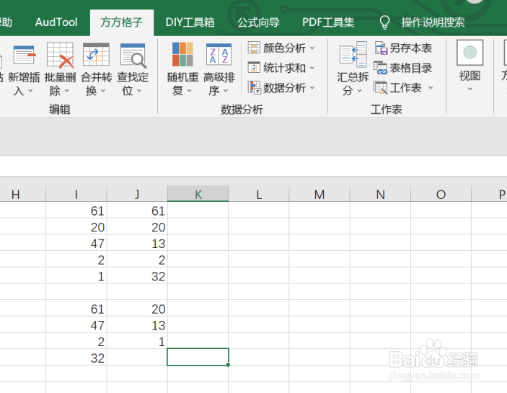Expand the 视图 dropdown arrow
The width and height of the screenshot is (507, 393).
pos(469,89)
